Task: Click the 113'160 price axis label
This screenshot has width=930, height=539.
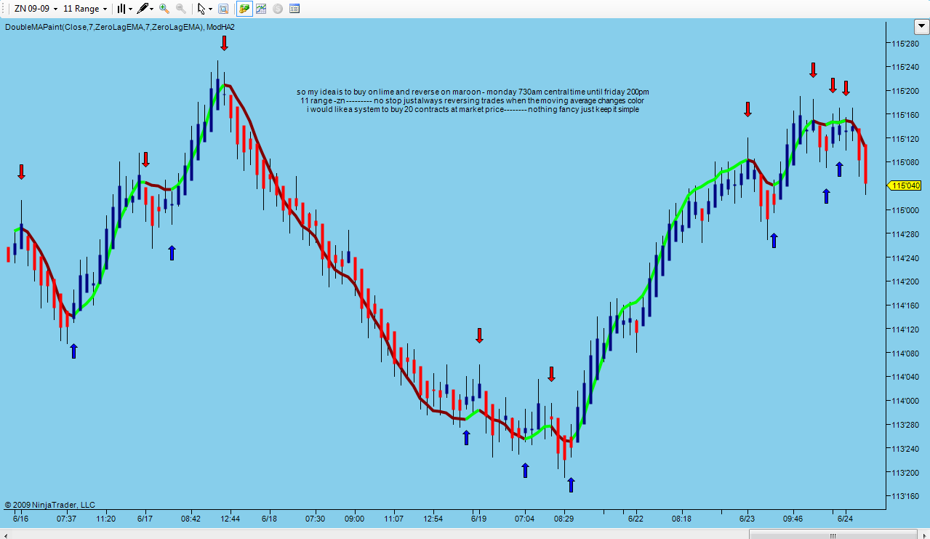Action: [905, 496]
